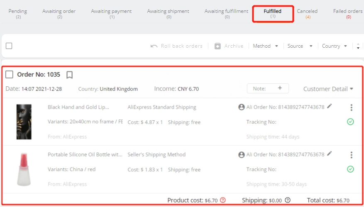Screen dimensions: 364x207
Task: Click green checkmark status for Black Hand item
Action: coord(350,122)
